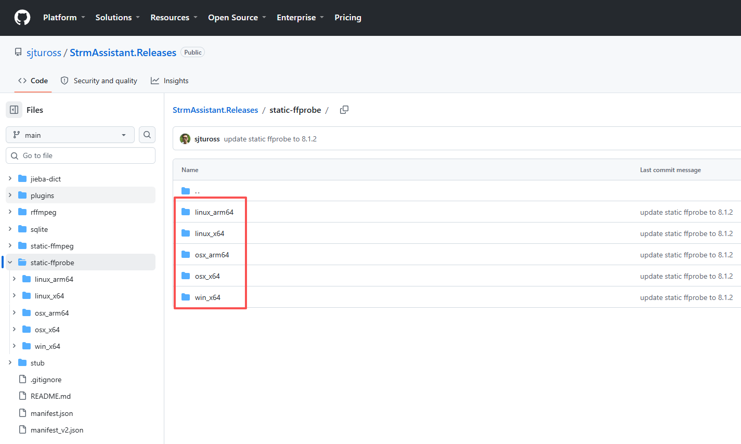Click osx_arm64 folder icon in file list

coord(186,255)
